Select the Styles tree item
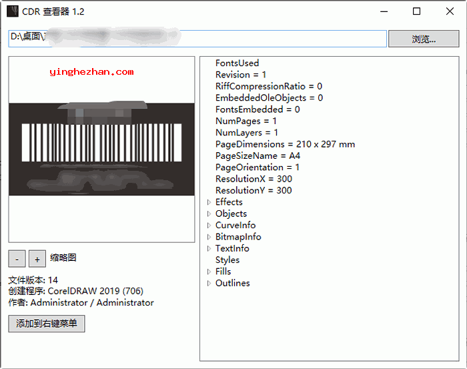The height and width of the screenshot is (369, 467). coord(227,260)
